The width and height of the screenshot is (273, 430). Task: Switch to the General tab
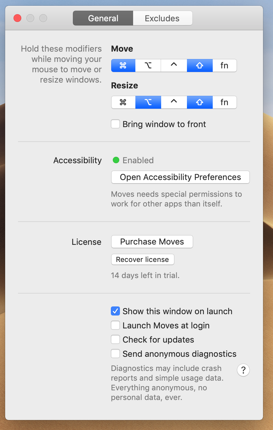pos(103,18)
